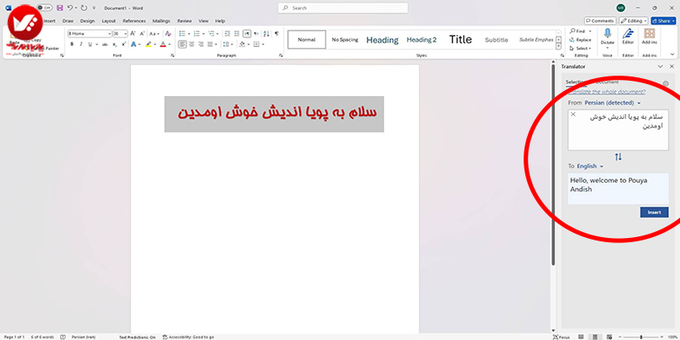
Task: Apply the Title style
Action: coord(460,39)
